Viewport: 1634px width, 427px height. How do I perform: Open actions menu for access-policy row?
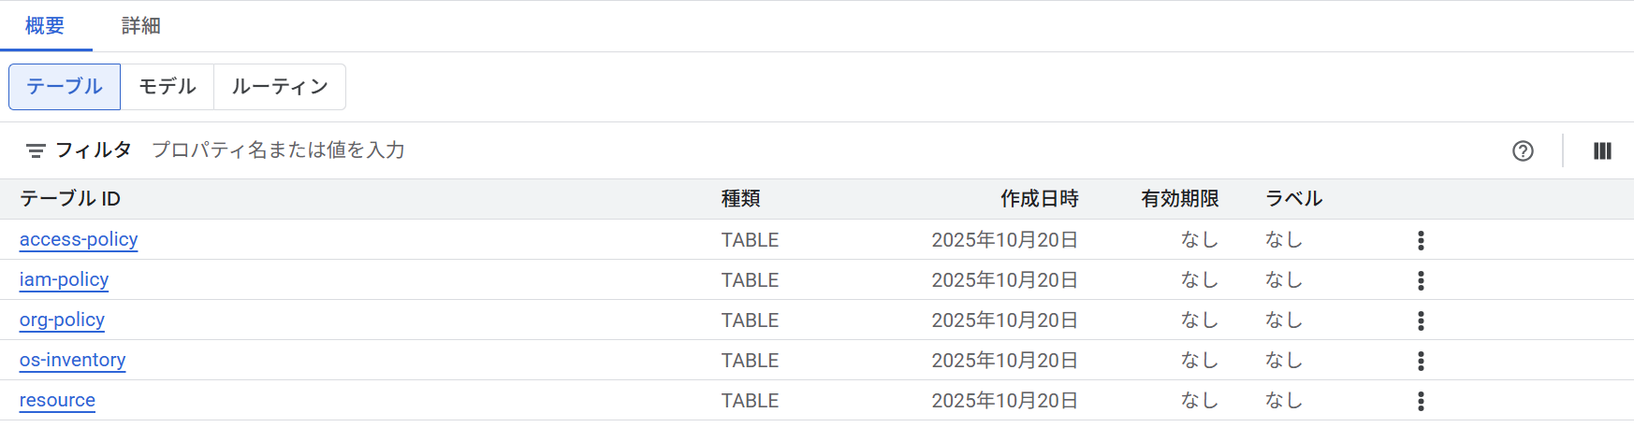(x=1421, y=240)
